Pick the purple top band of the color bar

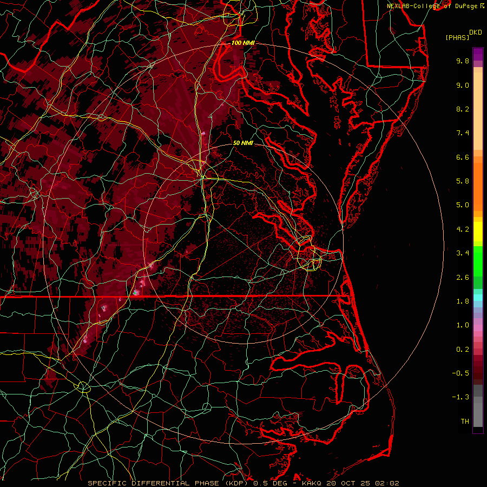[x=478, y=54]
